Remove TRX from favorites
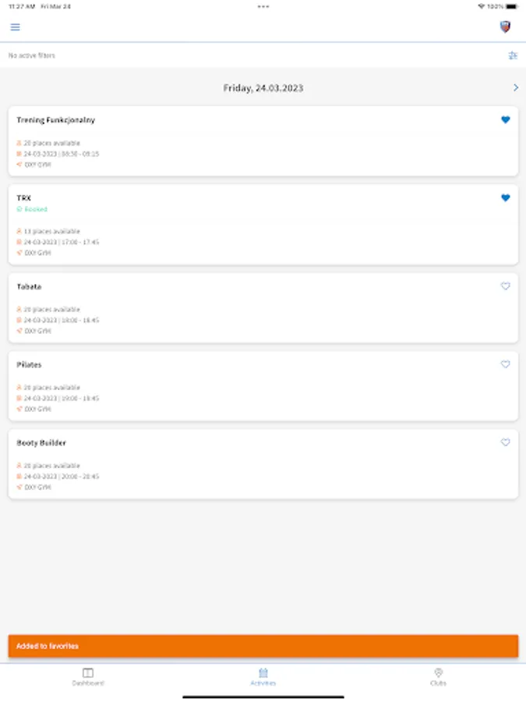The width and height of the screenshot is (526, 702). tap(505, 198)
